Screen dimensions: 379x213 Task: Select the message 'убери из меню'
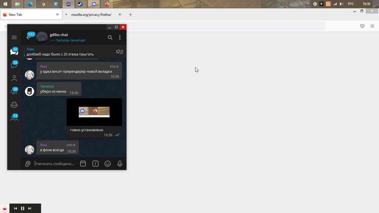[53, 91]
